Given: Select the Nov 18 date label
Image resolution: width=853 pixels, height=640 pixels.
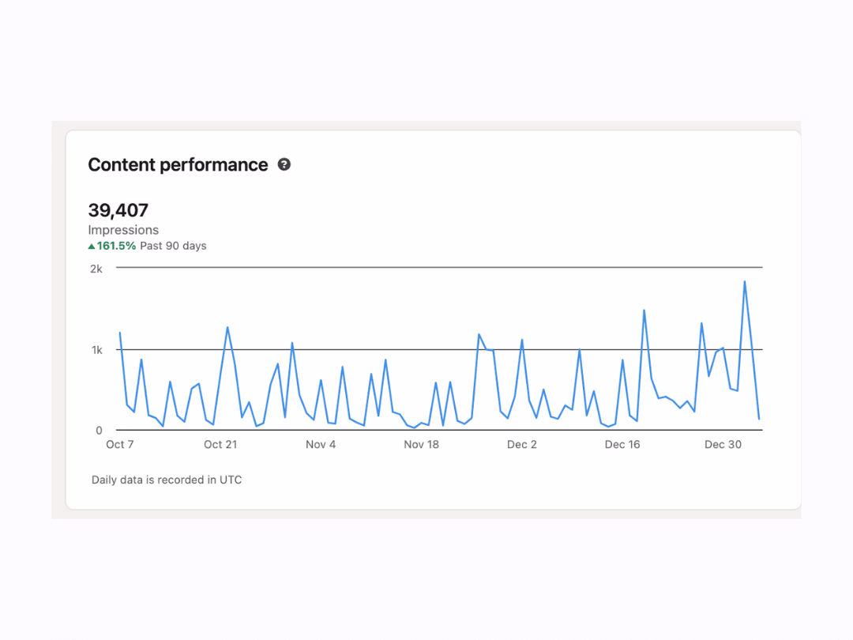Looking at the screenshot, I should click(421, 445).
